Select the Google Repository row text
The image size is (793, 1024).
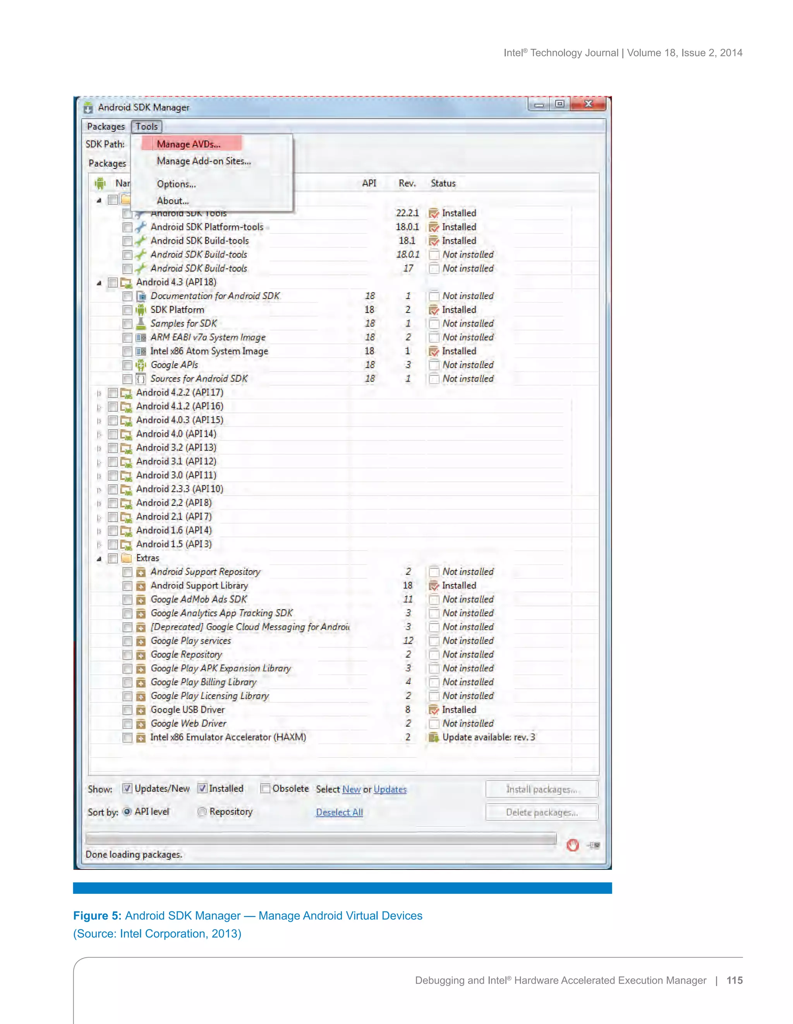187,655
